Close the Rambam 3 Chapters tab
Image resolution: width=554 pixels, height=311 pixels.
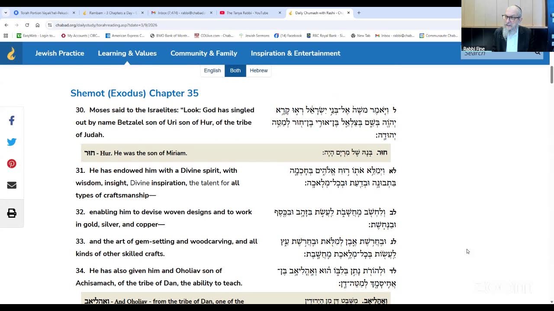[x=142, y=13]
